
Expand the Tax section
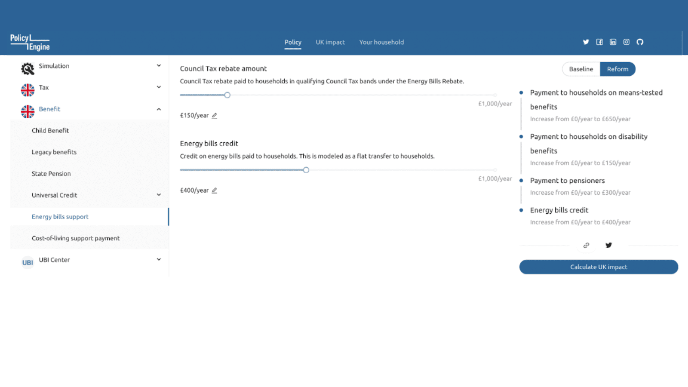point(159,87)
